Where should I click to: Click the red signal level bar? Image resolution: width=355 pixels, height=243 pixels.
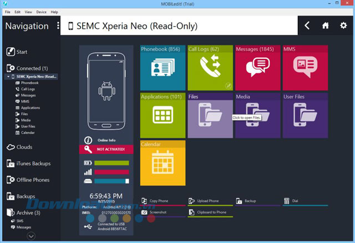(111, 172)
